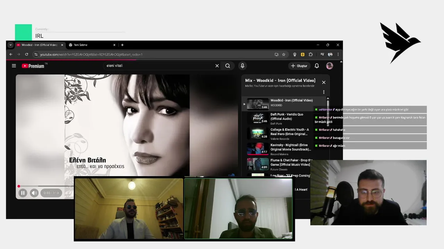Click MrBaran's 'hahahaha' chat message
Screen dimensions: 444x249
(x=370, y=130)
